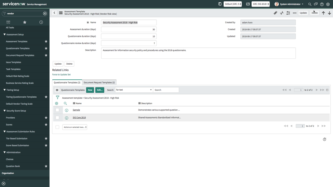Toggle favorite star for Questionnaire Templates
The image size is (333, 187).
pos(46,49)
